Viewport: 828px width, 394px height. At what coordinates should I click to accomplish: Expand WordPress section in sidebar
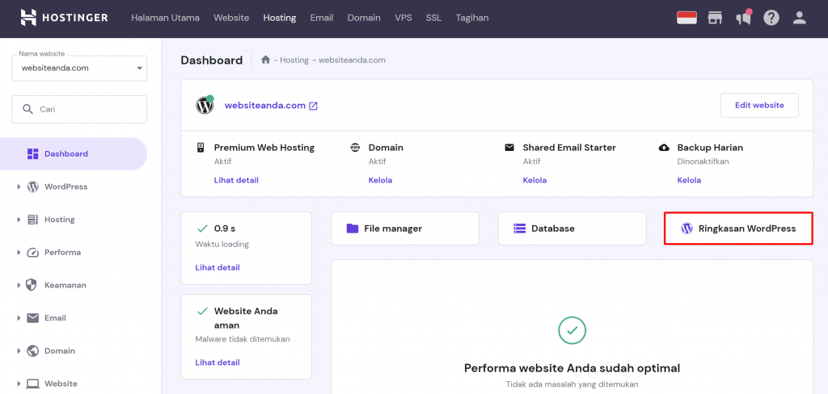click(66, 187)
